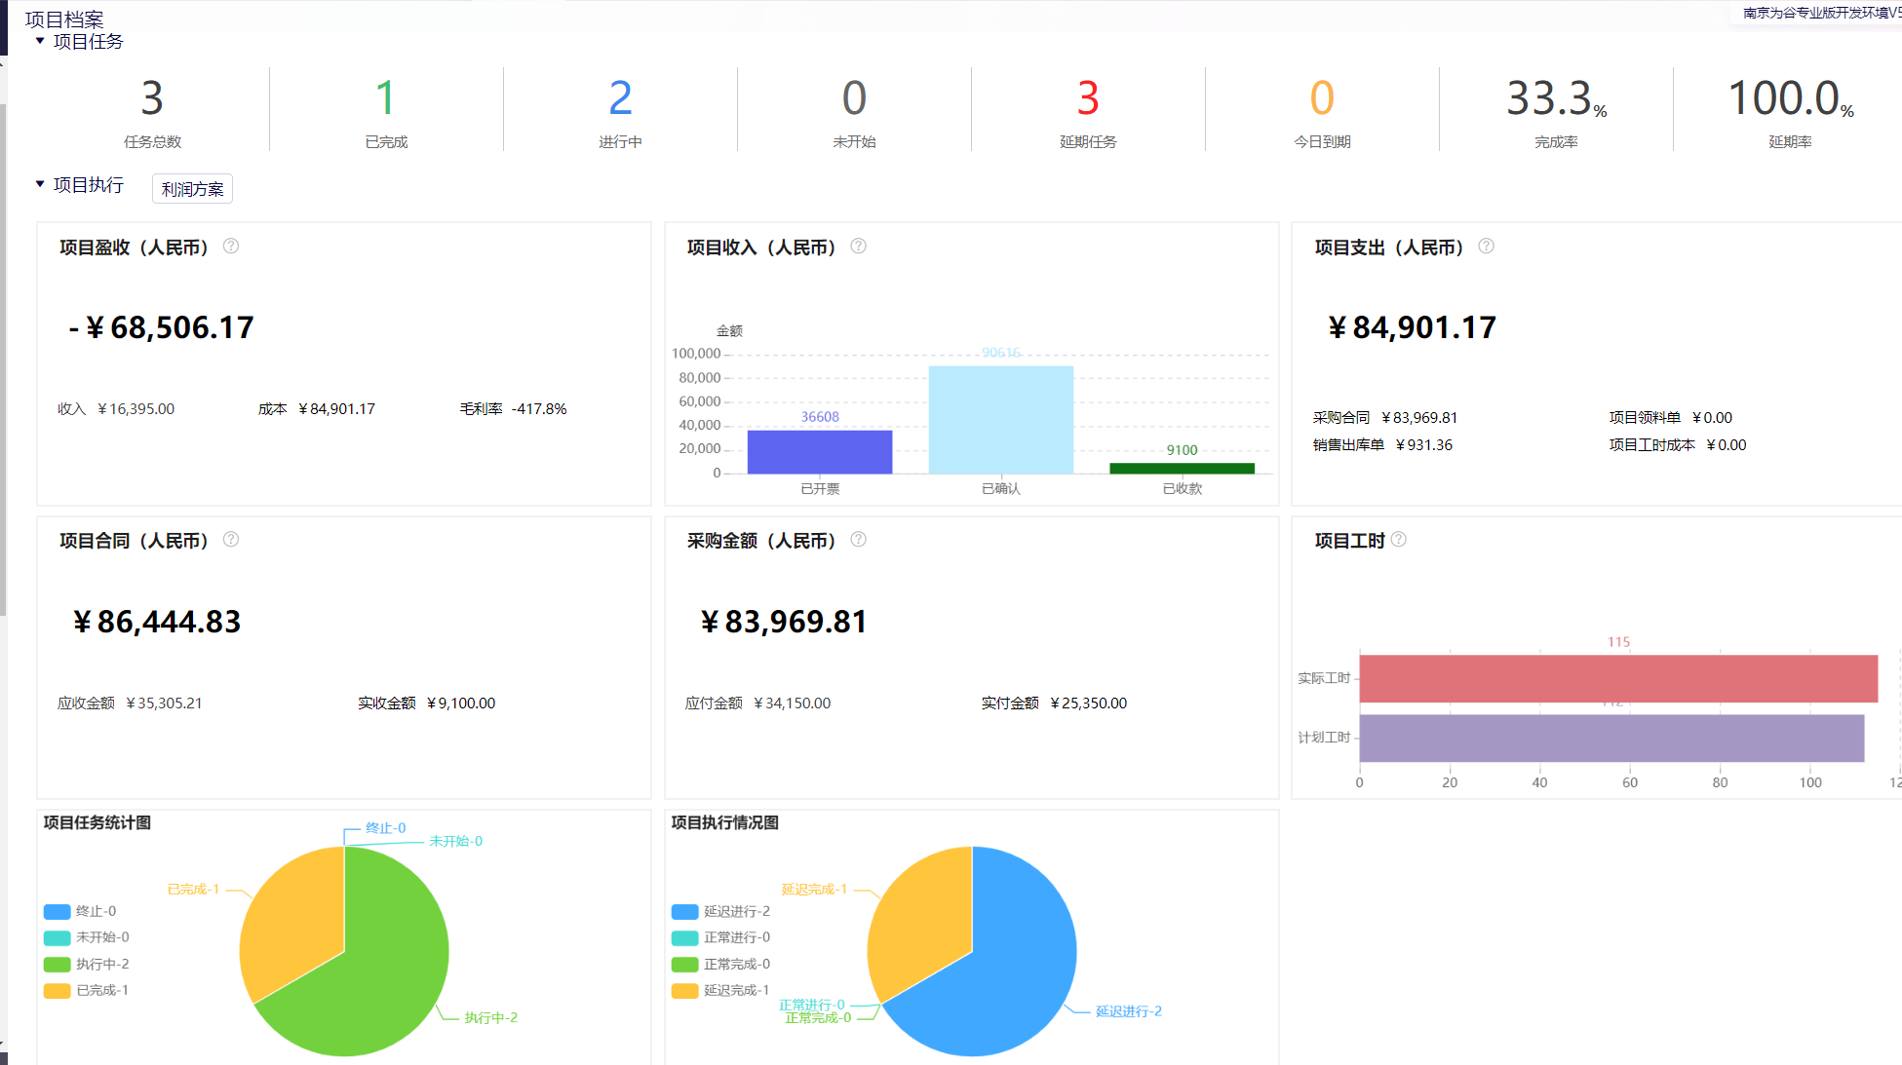Screen dimensions: 1902x1065
Task: Click 应收金额 value ¥35,305.21
Action: (164, 704)
